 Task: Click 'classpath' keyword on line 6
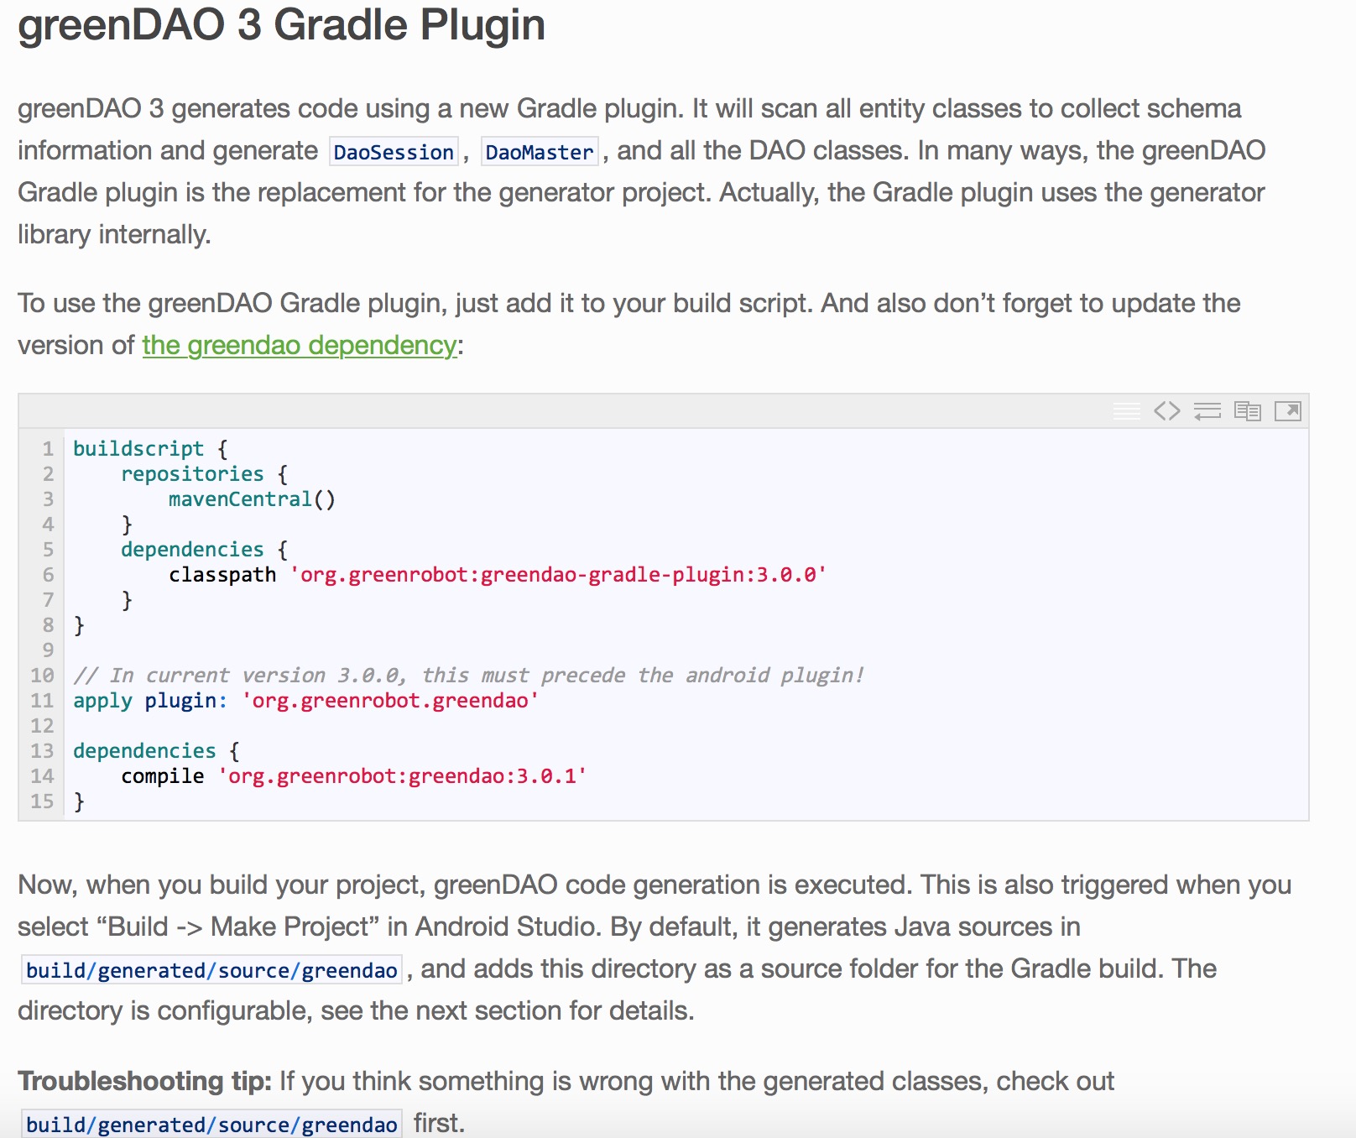coord(222,575)
